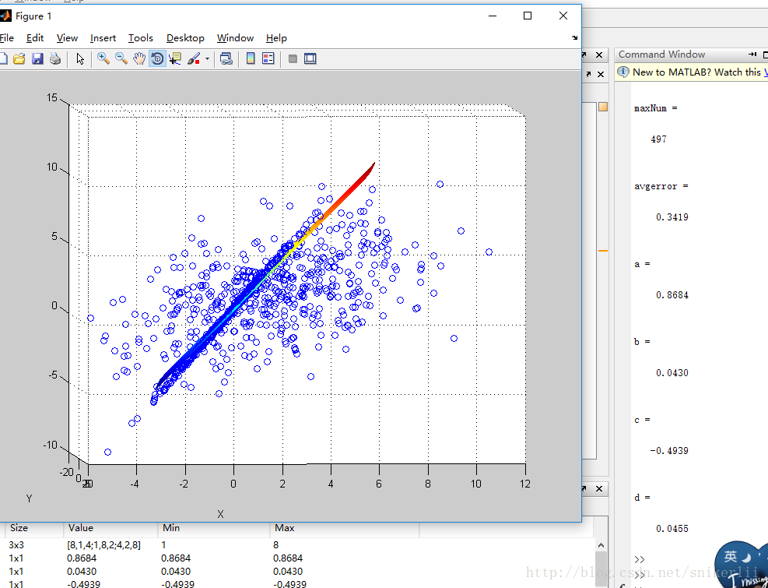
Task: Activate the Zoom In magnifier tool
Action: (103, 59)
